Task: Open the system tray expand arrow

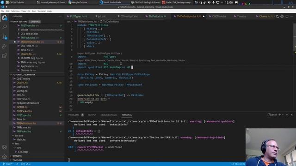Action: click(222, 2)
